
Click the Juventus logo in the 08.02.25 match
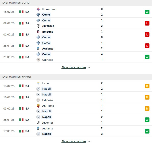(x=38, y=26)
